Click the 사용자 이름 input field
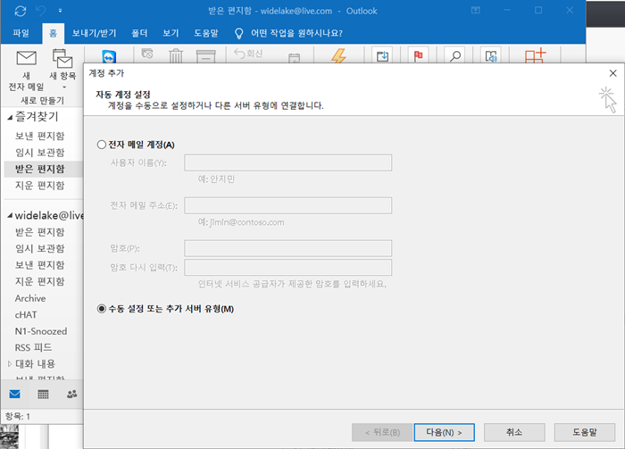 tap(287, 163)
